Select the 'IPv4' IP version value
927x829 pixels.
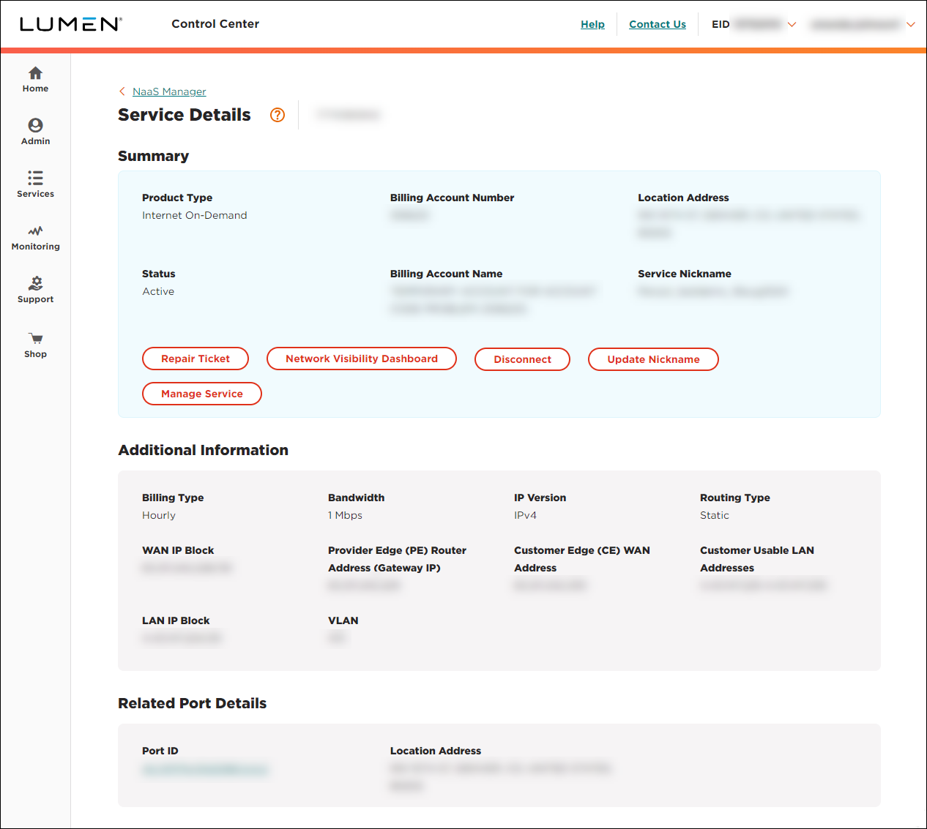click(525, 515)
